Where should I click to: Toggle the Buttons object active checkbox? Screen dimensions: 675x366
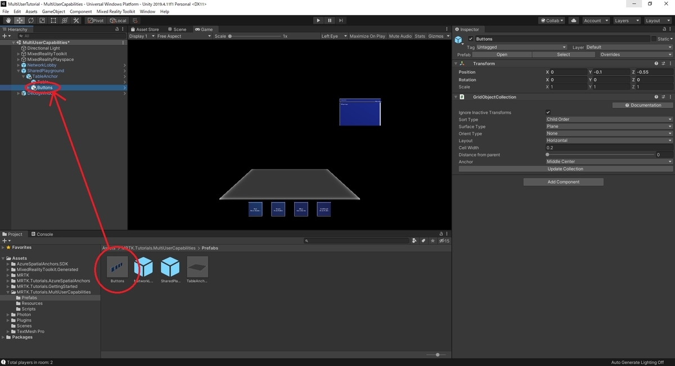point(471,39)
